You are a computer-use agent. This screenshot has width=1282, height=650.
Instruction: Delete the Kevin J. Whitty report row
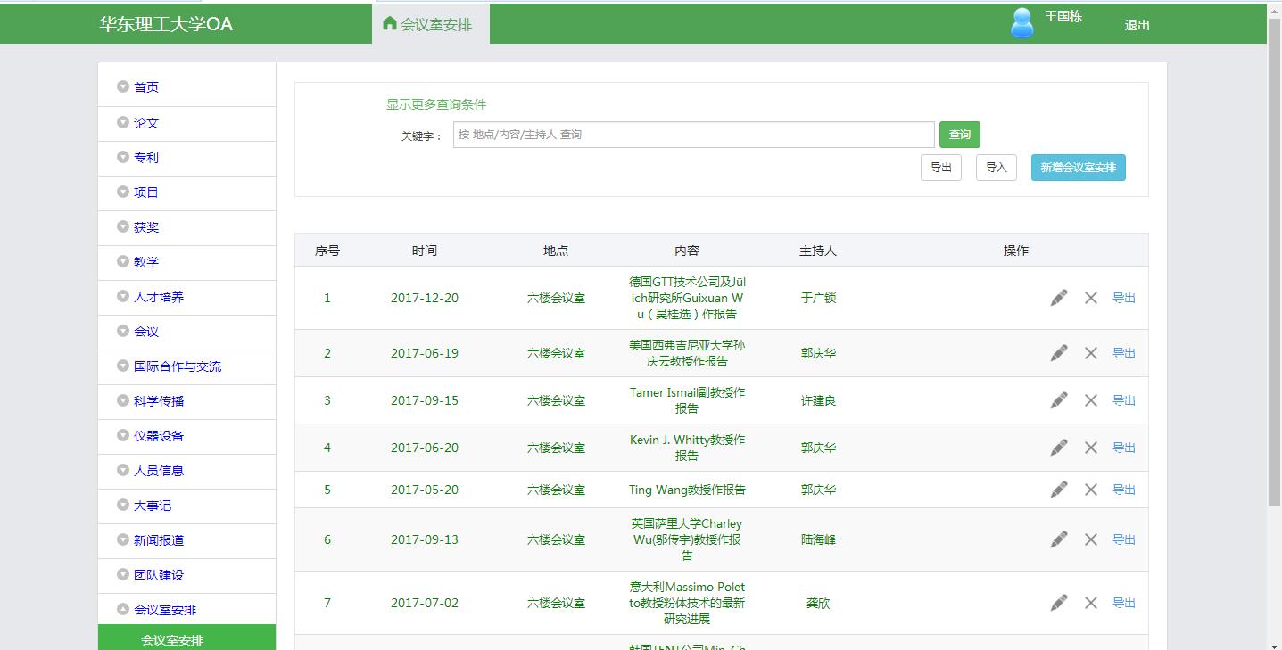pos(1090,448)
